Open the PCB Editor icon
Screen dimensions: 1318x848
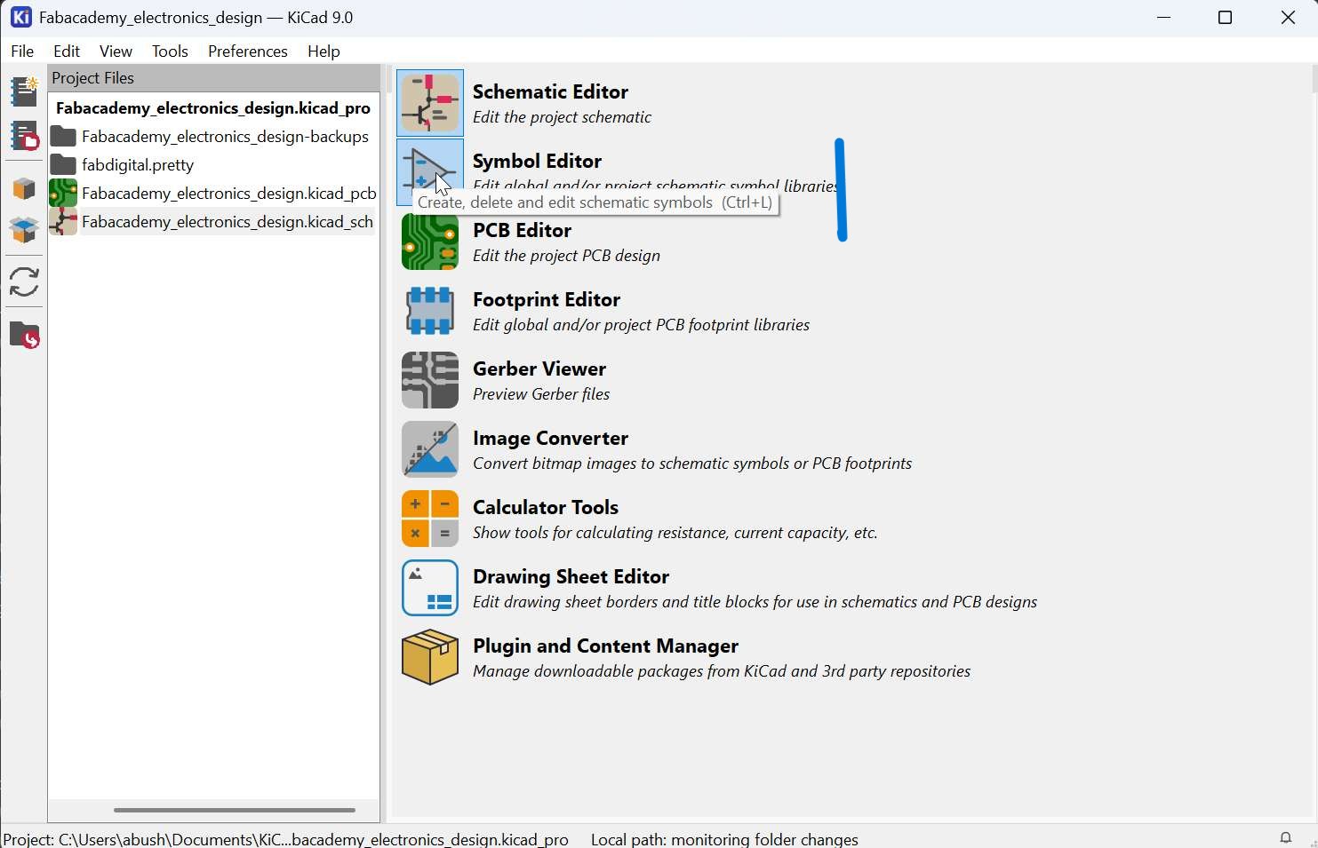click(430, 242)
